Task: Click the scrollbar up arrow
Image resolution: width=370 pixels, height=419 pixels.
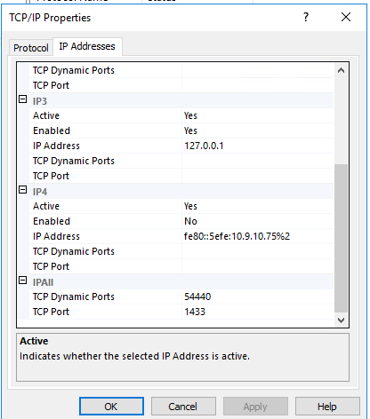Action: pos(341,70)
